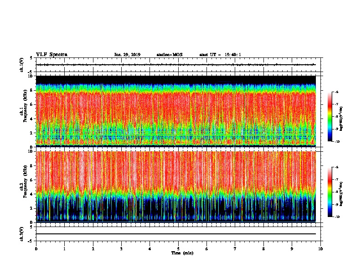Click the "6" kHz tick on ch.2 spectrogram
This screenshot has height=279, width=361.
coord(32,180)
